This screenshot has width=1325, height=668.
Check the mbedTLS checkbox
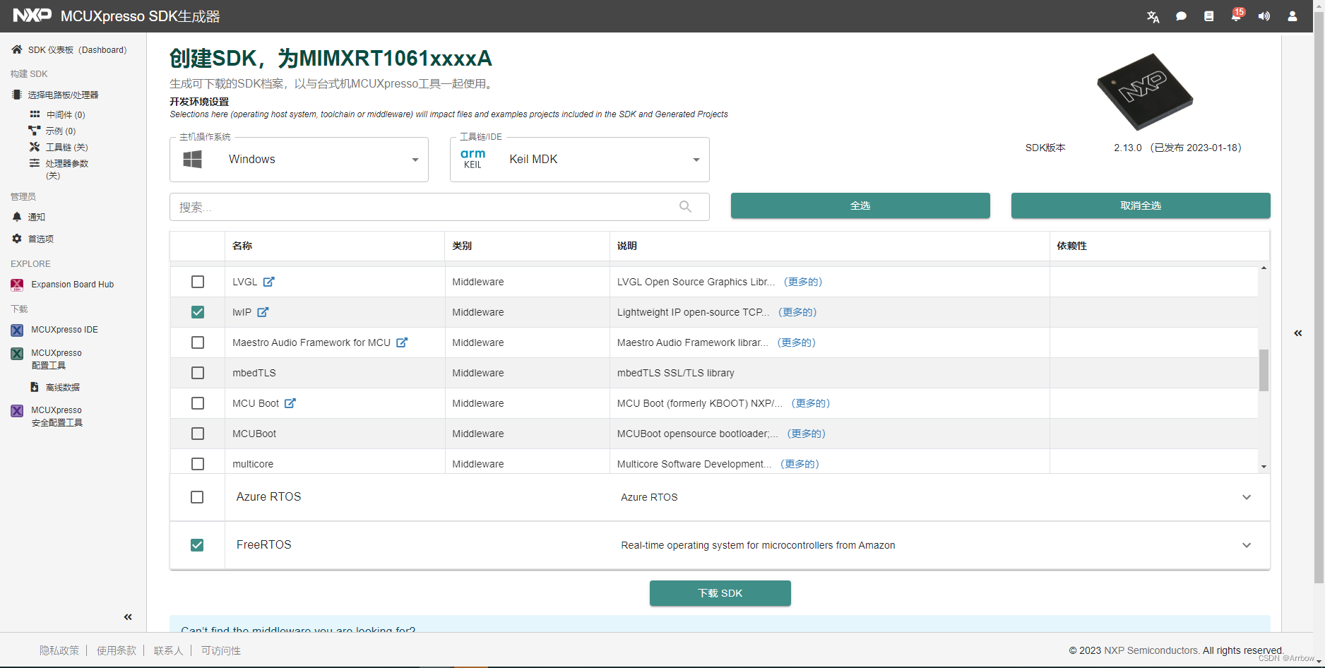198,373
